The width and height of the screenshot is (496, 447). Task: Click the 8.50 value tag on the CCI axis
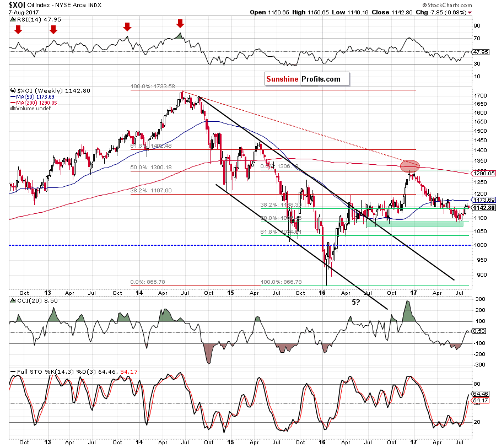click(x=479, y=331)
